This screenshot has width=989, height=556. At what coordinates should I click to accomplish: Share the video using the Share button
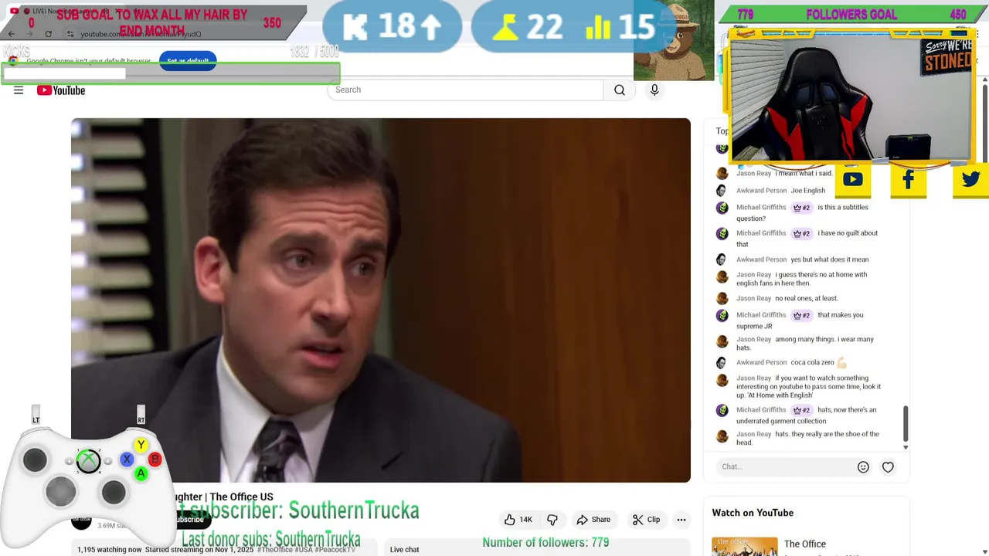coord(593,520)
